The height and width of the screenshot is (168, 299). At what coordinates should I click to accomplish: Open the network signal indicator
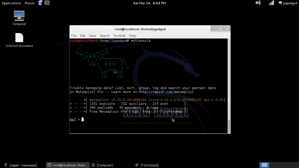click(271, 3)
